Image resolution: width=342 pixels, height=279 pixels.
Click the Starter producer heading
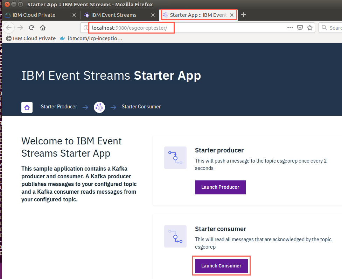coord(219,150)
